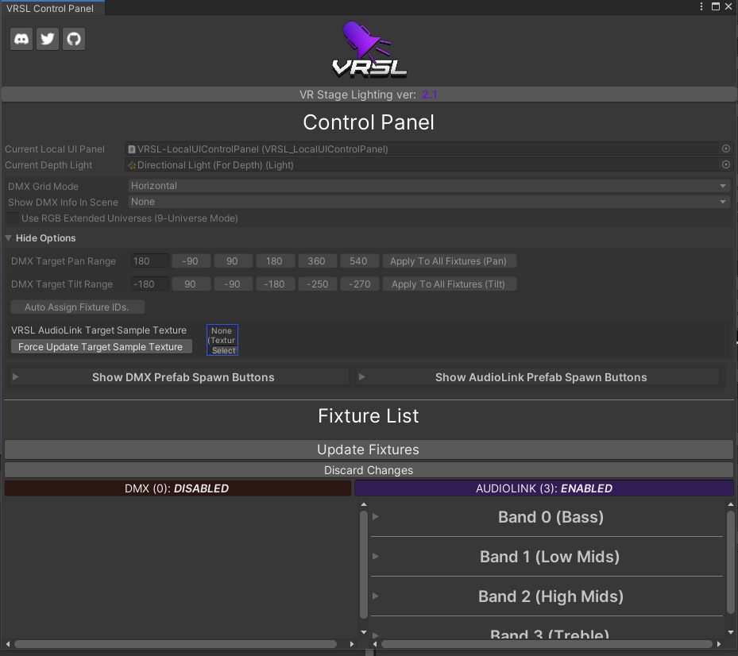The image size is (738, 656).
Task: Expand Band 0 (Bass) group
Action: pos(376,517)
